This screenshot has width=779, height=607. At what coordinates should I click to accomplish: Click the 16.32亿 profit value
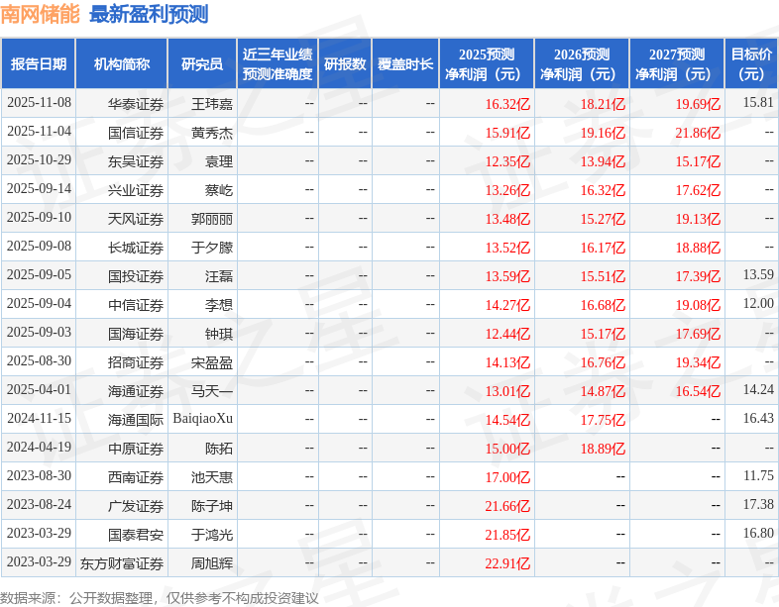507,104
